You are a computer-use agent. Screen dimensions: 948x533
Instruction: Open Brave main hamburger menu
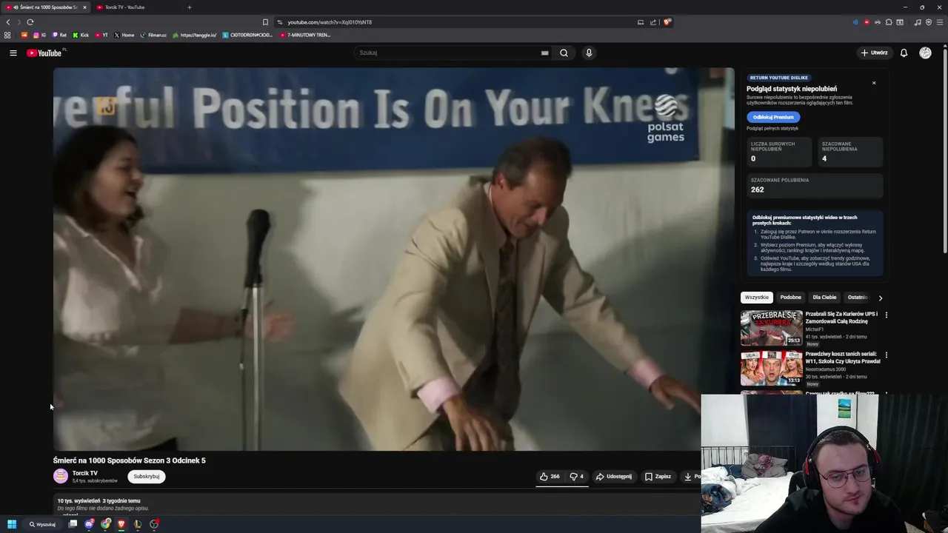point(940,22)
